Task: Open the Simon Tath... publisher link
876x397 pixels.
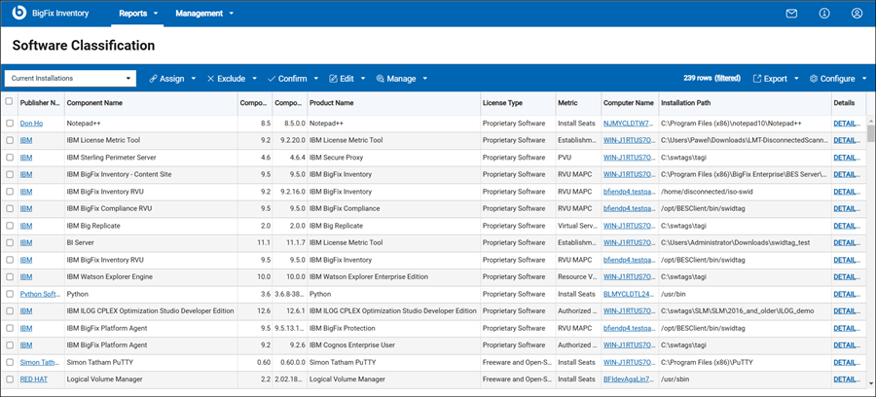Action: click(40, 362)
